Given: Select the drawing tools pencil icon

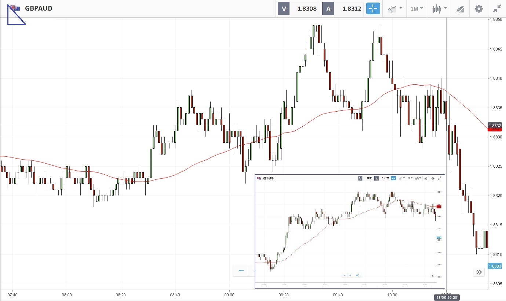Looking at the screenshot, I should coord(460,9).
